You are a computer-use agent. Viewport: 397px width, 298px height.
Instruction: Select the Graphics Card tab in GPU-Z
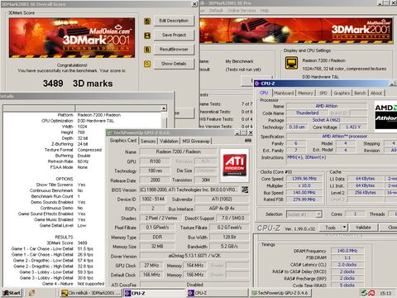pos(123,141)
